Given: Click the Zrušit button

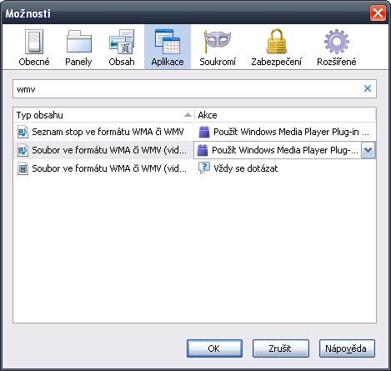Looking at the screenshot, I should [280, 348].
